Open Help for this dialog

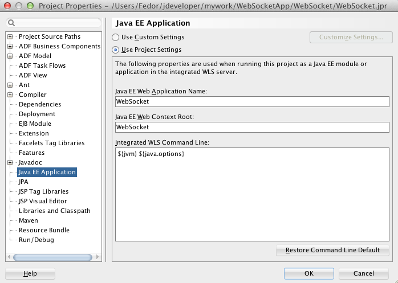click(x=30, y=273)
